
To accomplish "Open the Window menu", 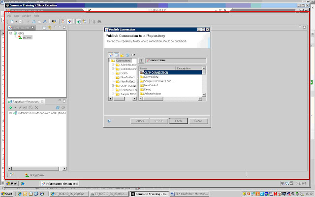I will point(26,16).
